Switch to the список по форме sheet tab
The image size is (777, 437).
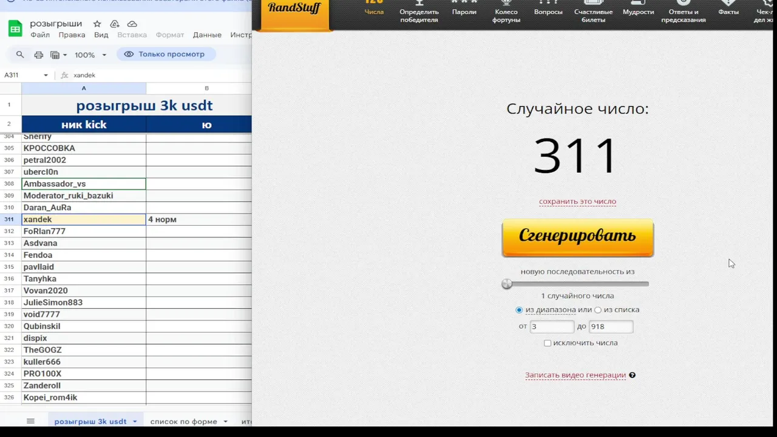coord(183,421)
